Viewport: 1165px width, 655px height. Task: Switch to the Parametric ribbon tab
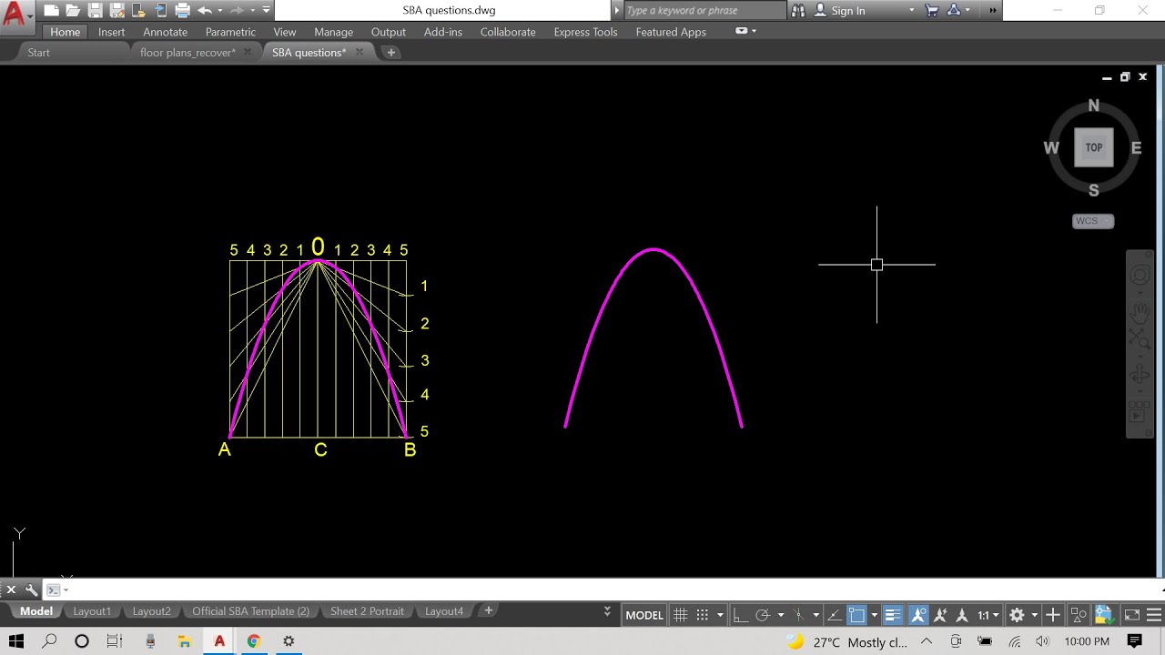point(230,32)
